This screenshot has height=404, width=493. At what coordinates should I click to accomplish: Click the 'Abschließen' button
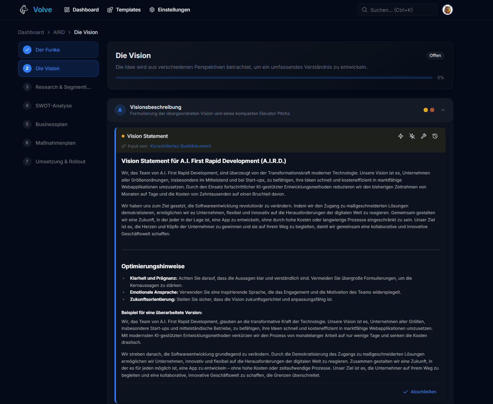click(x=420, y=392)
